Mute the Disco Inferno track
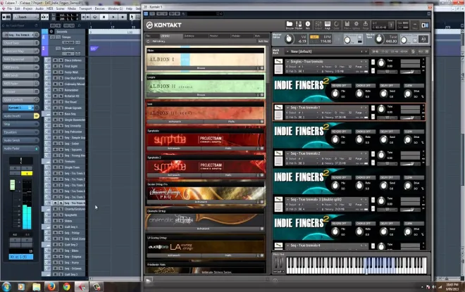The image size is (465, 292). point(55,60)
